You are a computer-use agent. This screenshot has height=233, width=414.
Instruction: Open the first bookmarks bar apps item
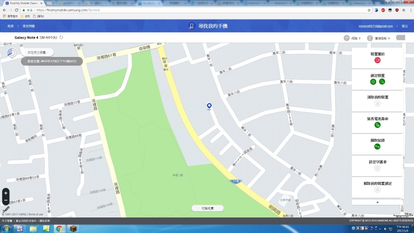pos(10,16)
